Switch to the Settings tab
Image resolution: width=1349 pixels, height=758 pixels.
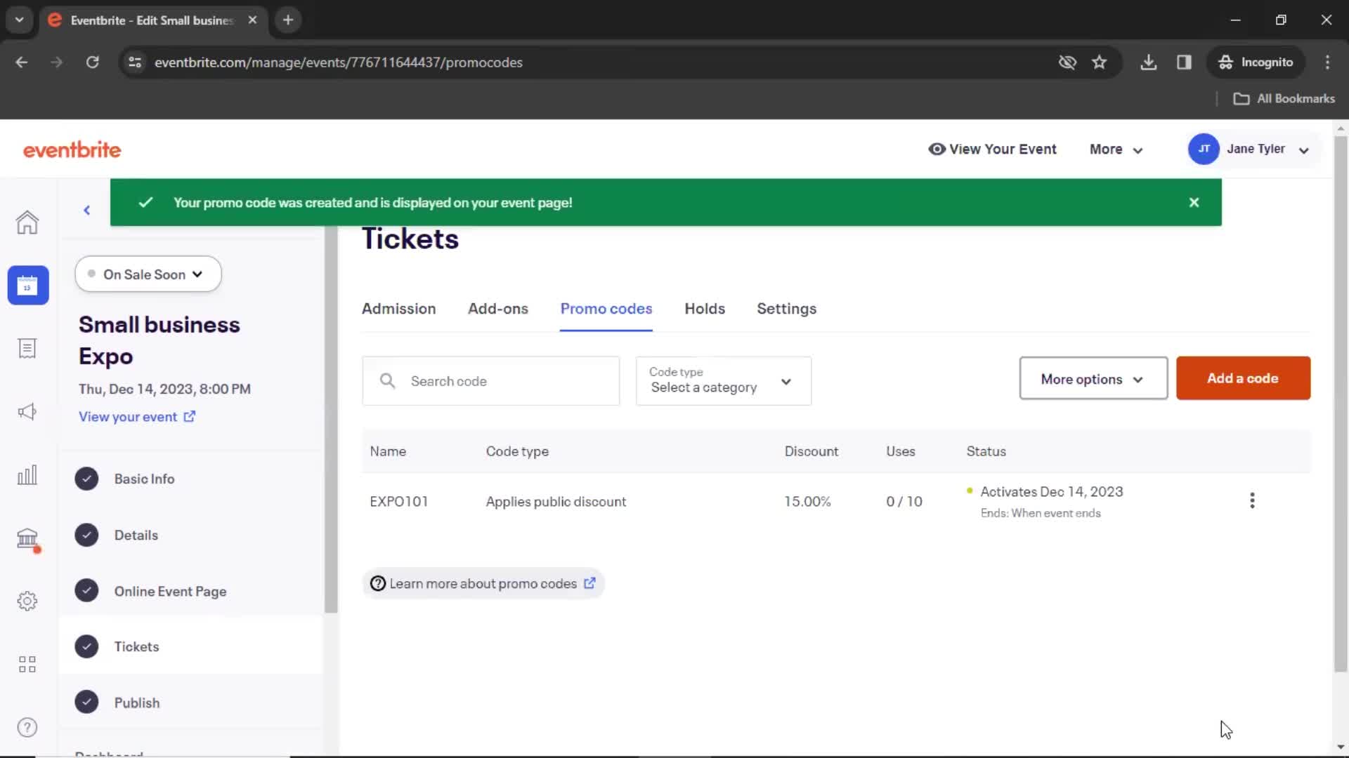coord(786,309)
